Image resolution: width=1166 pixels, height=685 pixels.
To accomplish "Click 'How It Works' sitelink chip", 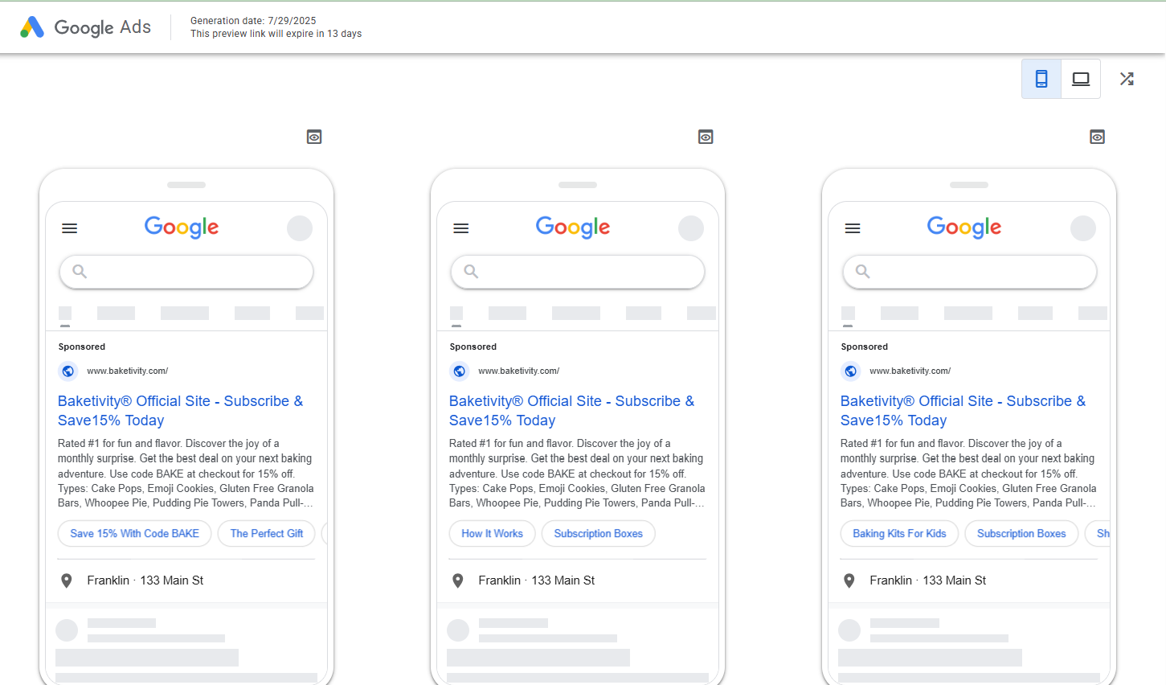I will (x=493, y=534).
